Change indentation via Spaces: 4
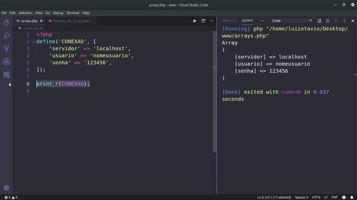357x200 pixels. [x=301, y=197]
